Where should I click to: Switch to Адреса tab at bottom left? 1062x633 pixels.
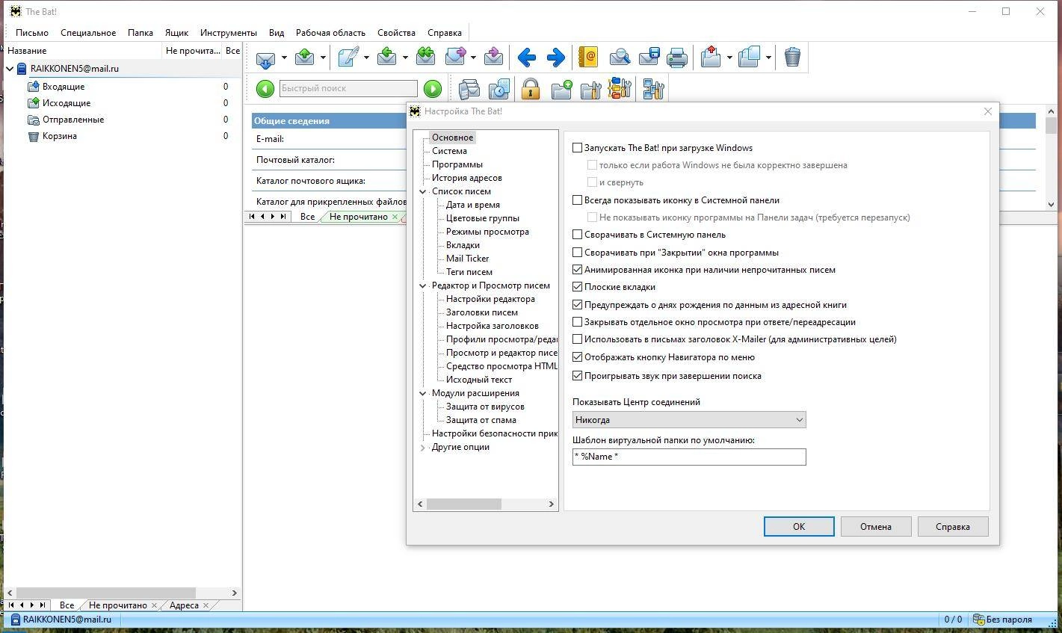pyautogui.click(x=184, y=605)
